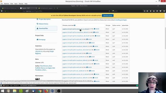Download pygame cp35-cp35m-manylinux1_i686.whl
166x93 pixels.
click(x=75, y=60)
